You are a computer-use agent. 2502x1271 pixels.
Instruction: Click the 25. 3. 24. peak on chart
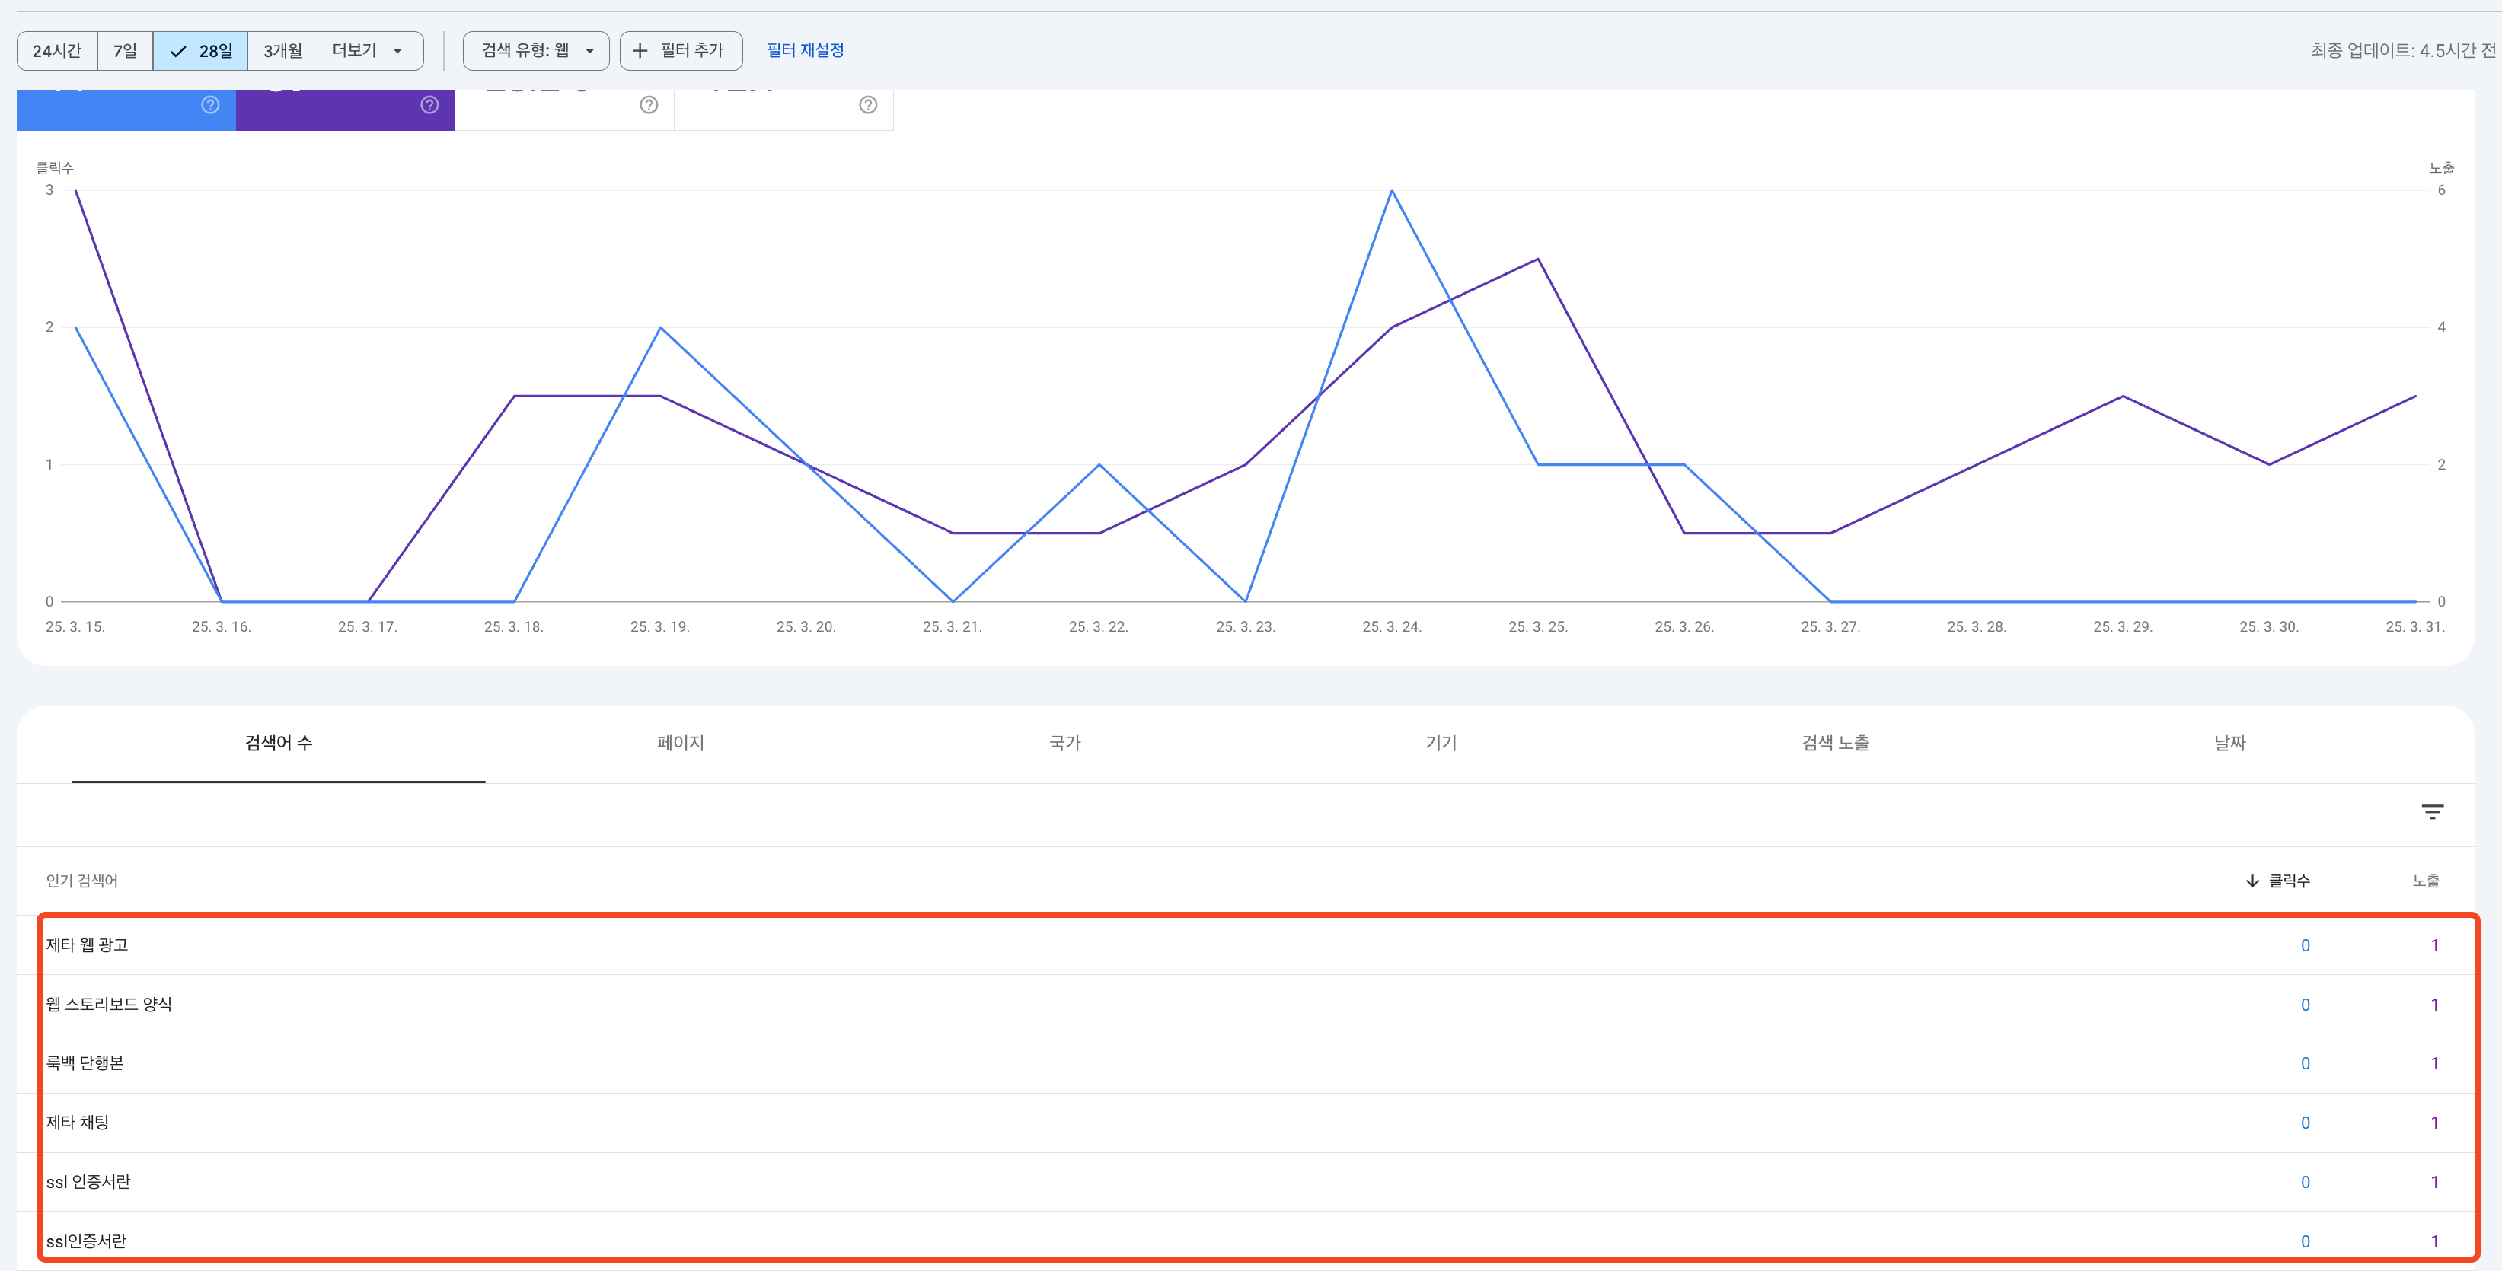(1391, 191)
